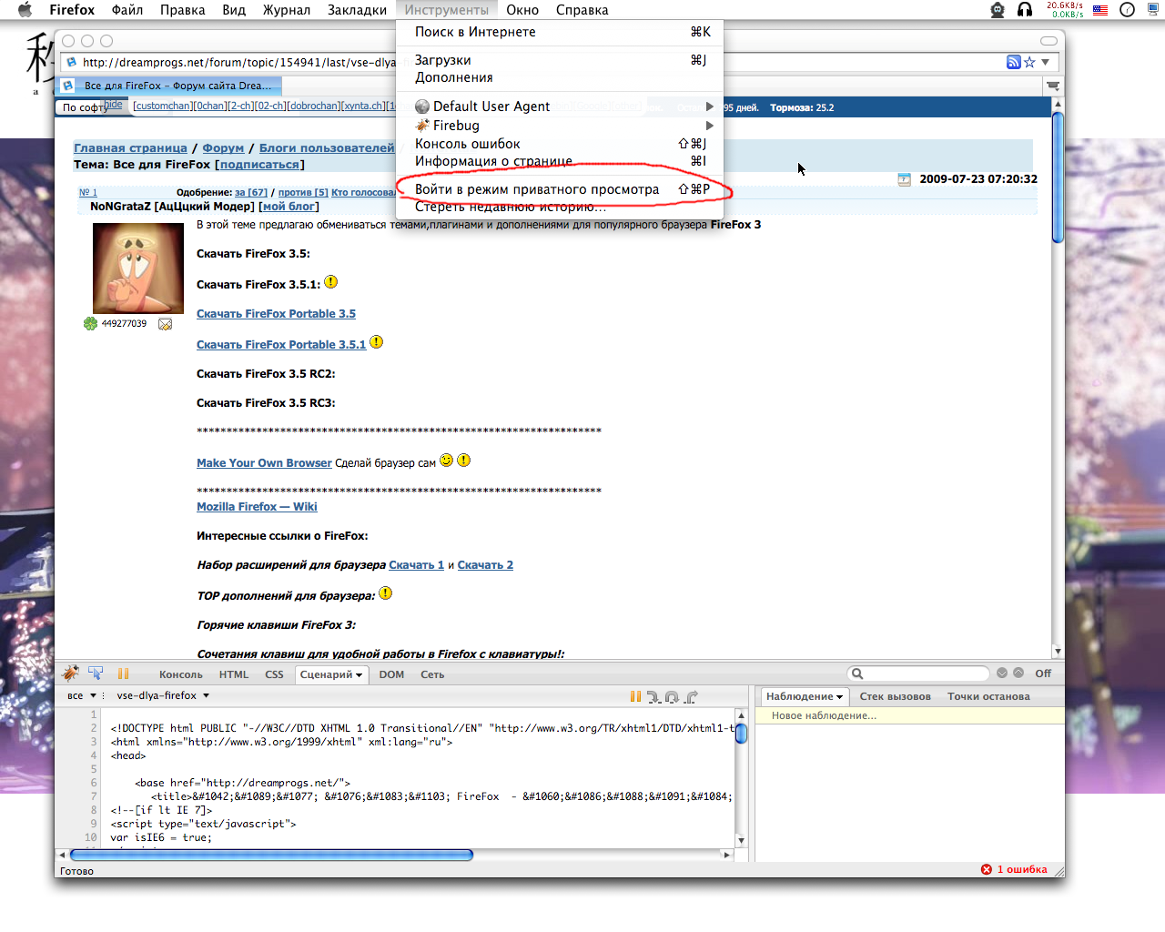Viewport: 1165px width, 932px height.
Task: Click the warning icon after Portable 3.5.1 link
Action: [x=376, y=342]
